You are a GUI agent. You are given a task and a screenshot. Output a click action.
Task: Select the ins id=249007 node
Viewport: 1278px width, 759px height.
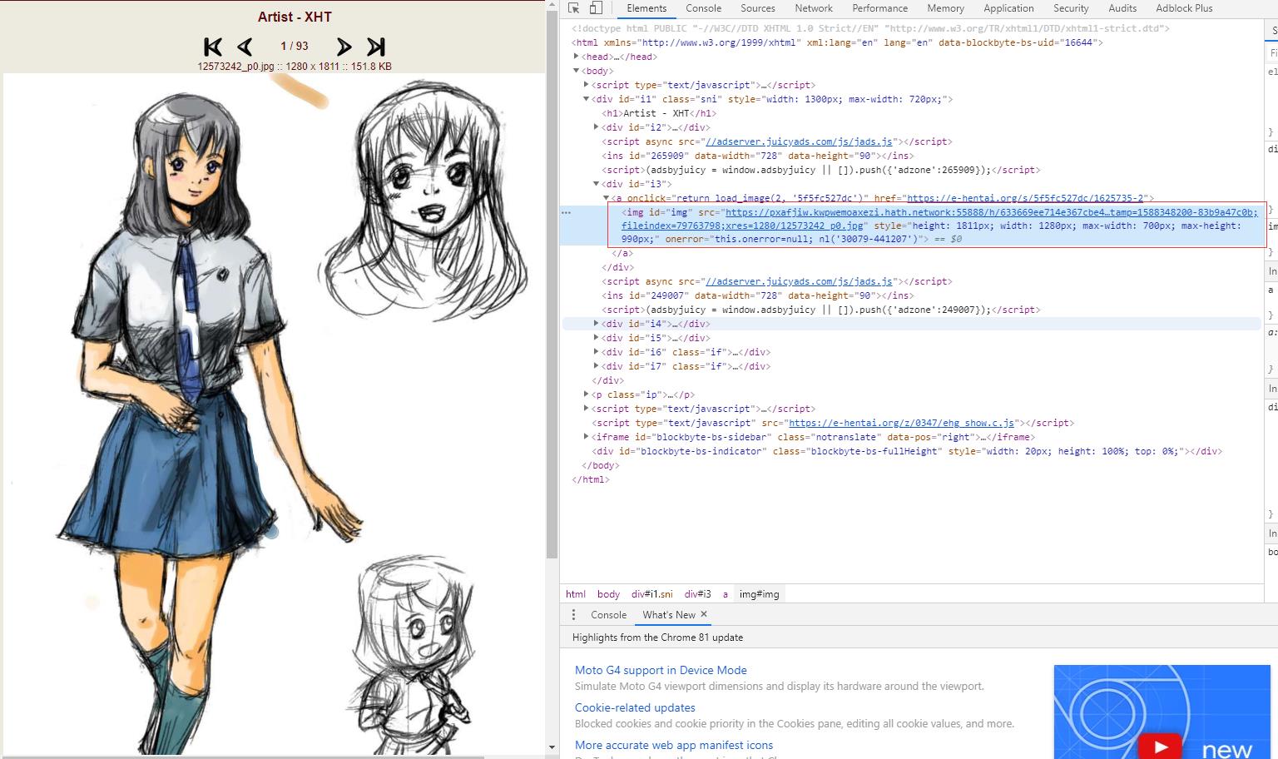[758, 295]
